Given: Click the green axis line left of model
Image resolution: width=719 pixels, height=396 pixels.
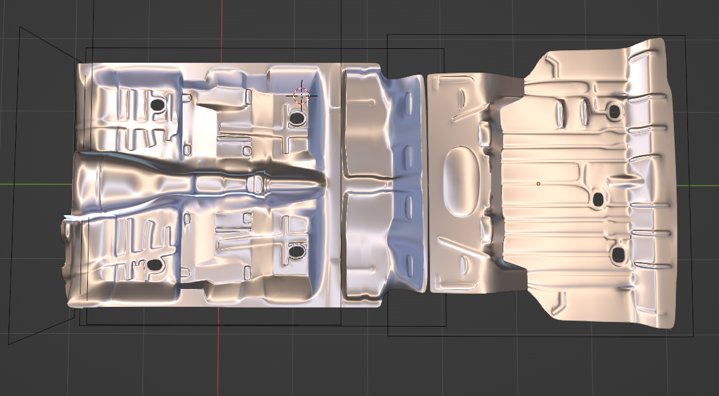Looking at the screenshot, I should pos(33,183).
